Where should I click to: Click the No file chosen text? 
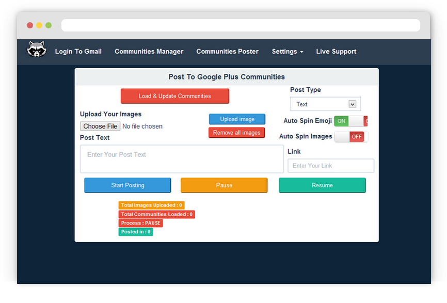pyautogui.click(x=142, y=126)
